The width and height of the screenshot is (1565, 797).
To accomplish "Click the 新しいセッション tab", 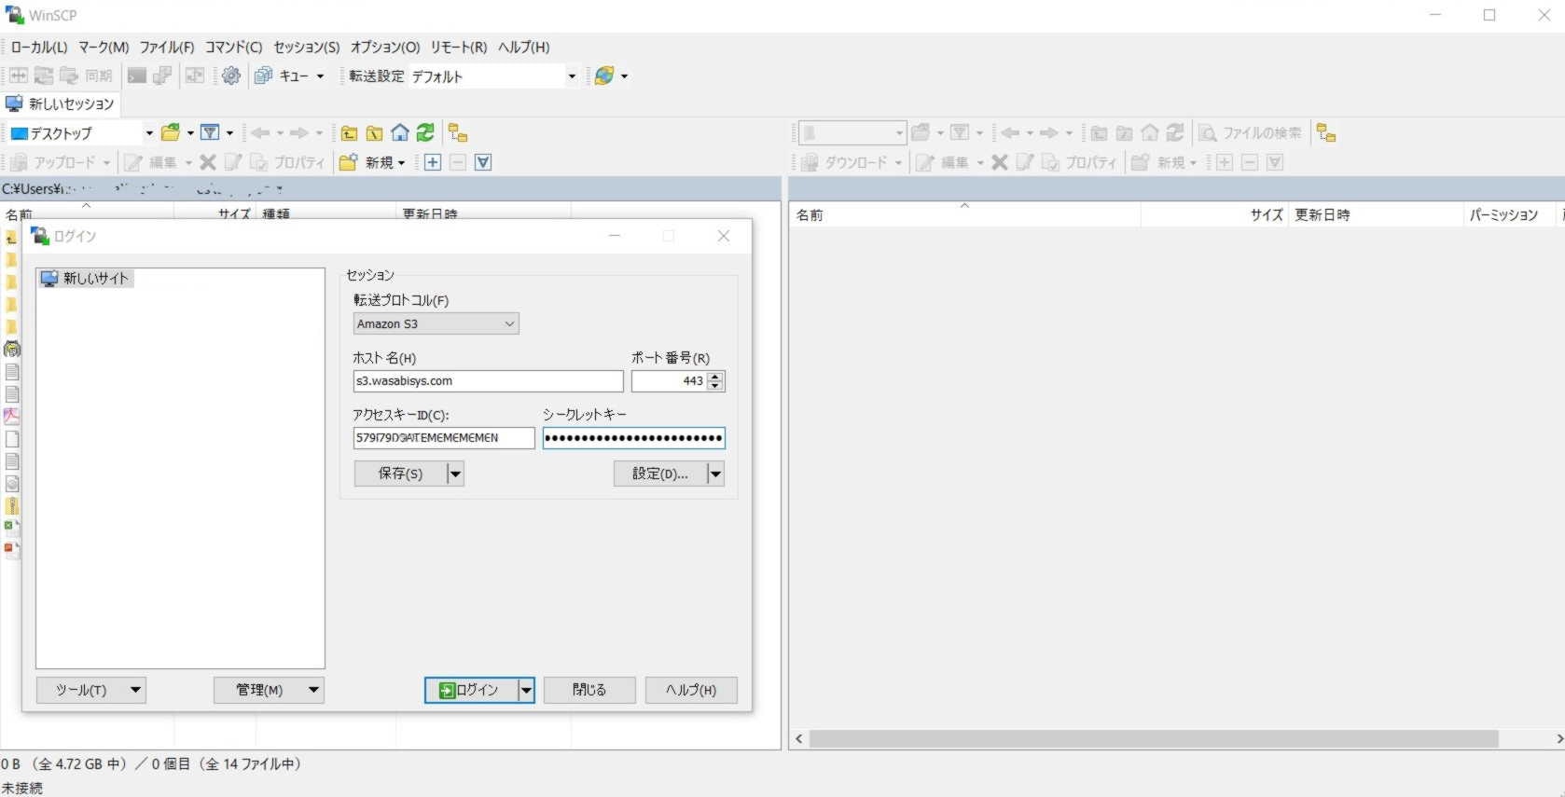I will pyautogui.click(x=61, y=103).
